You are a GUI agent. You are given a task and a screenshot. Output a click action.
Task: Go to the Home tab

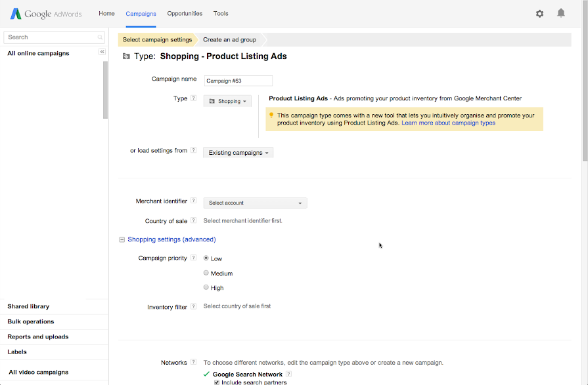[107, 14]
